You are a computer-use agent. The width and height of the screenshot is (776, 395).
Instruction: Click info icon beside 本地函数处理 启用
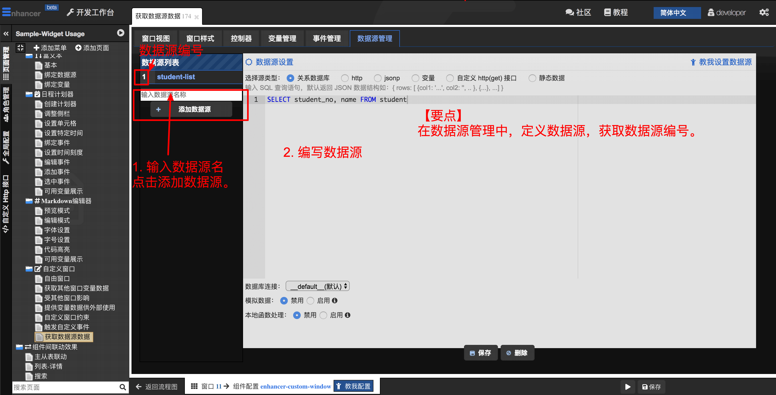coord(348,315)
